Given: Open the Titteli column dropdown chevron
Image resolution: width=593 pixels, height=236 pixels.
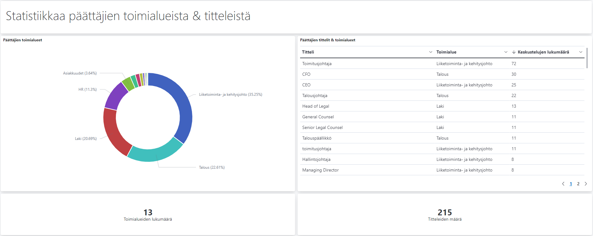Looking at the screenshot, I should coord(430,52).
